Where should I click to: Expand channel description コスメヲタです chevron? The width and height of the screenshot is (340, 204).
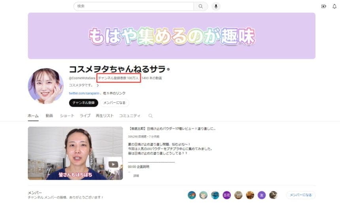(98, 85)
